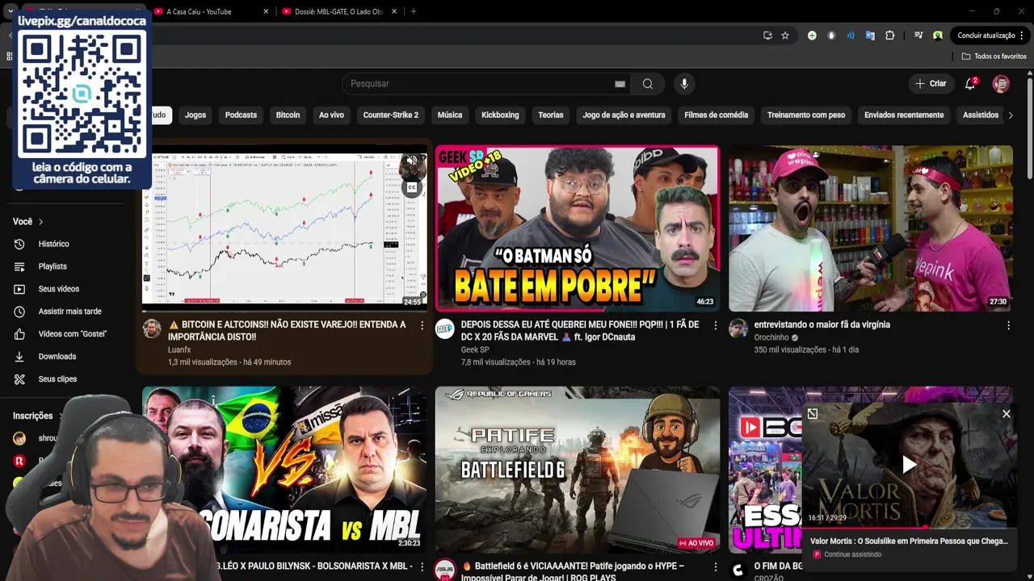The width and height of the screenshot is (1034, 581).
Task: Toggle captions on the Bitcoin video preview
Action: tap(412, 187)
